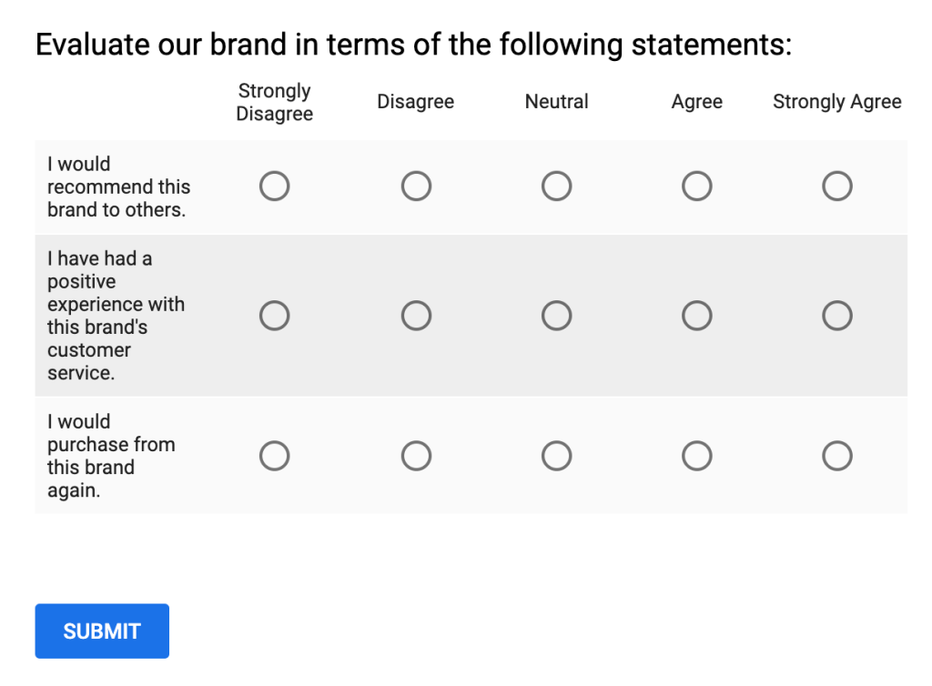Screen dimensions: 932x686
Task: Choose Neutral for customer service experience
Action: point(556,316)
